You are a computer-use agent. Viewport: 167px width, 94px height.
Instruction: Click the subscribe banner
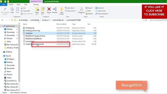[154, 11]
